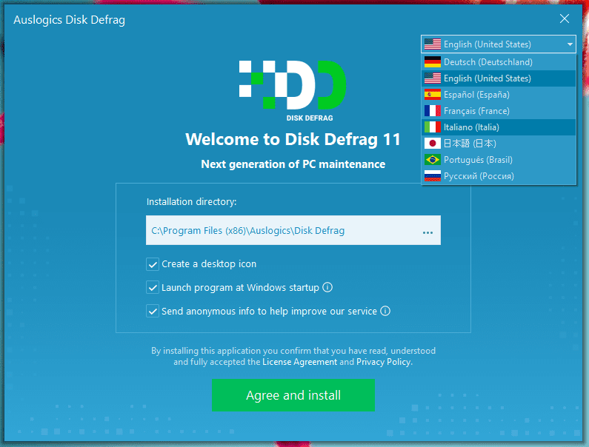Screen dimensions: 589x447
Task: Select Deutsch (Deutschland) language option
Action: click(499, 62)
